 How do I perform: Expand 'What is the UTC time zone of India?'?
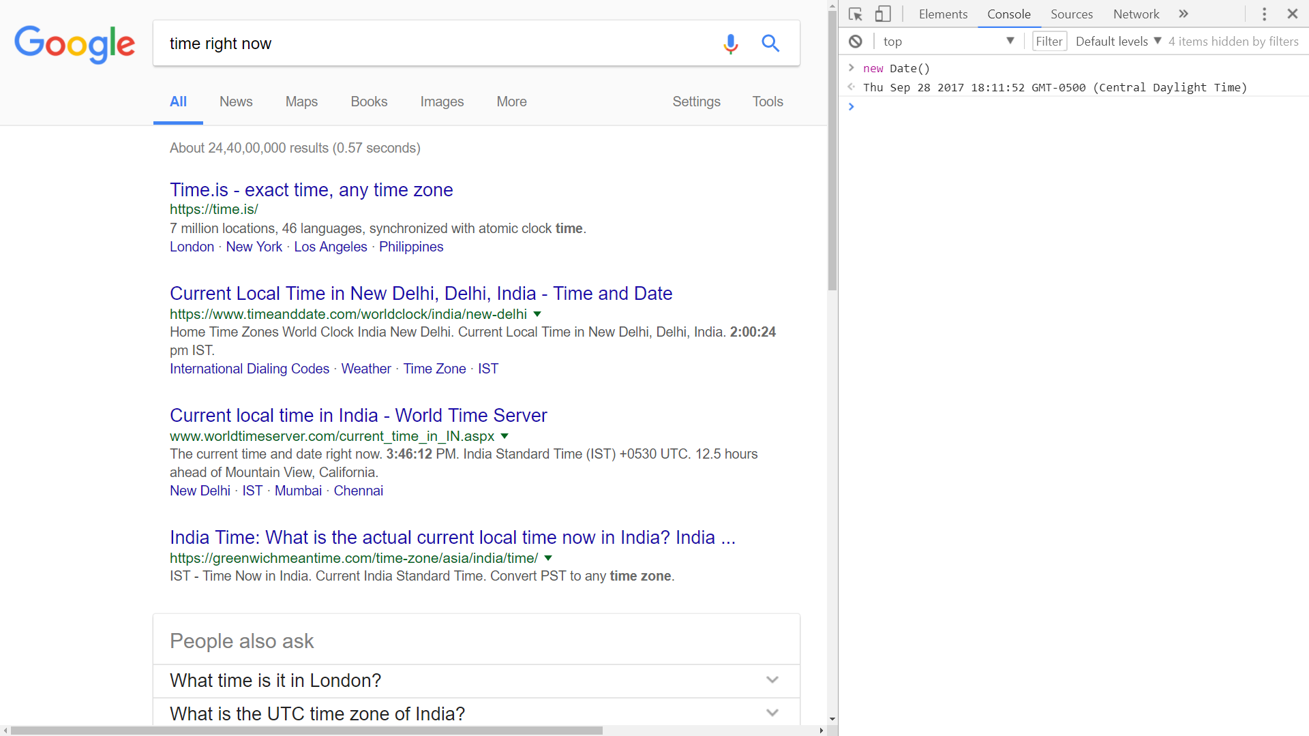tap(477, 714)
